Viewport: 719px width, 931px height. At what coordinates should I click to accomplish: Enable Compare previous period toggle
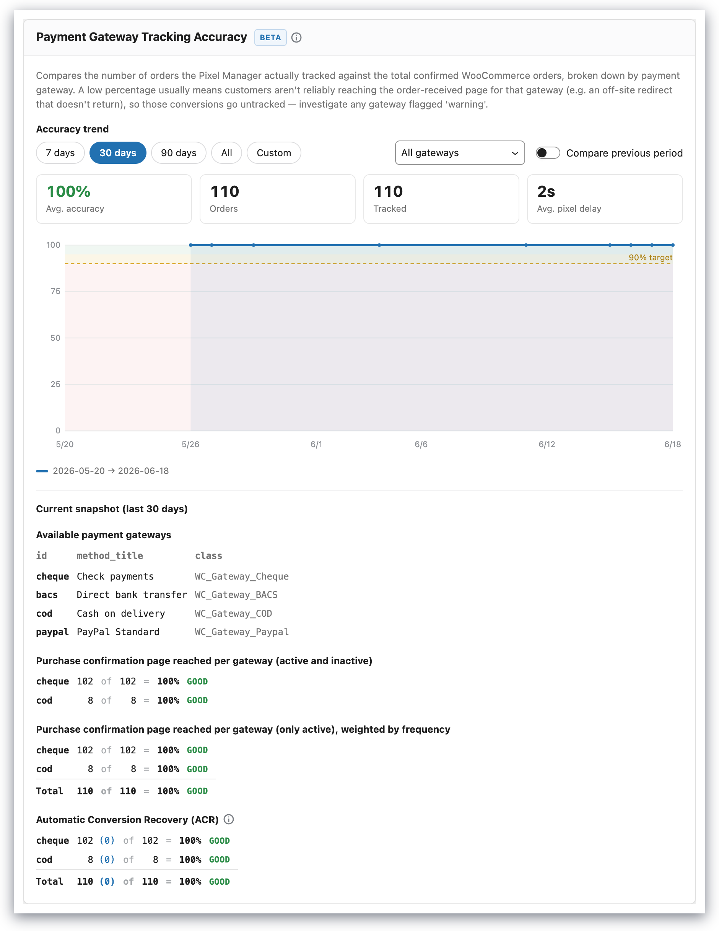point(548,153)
